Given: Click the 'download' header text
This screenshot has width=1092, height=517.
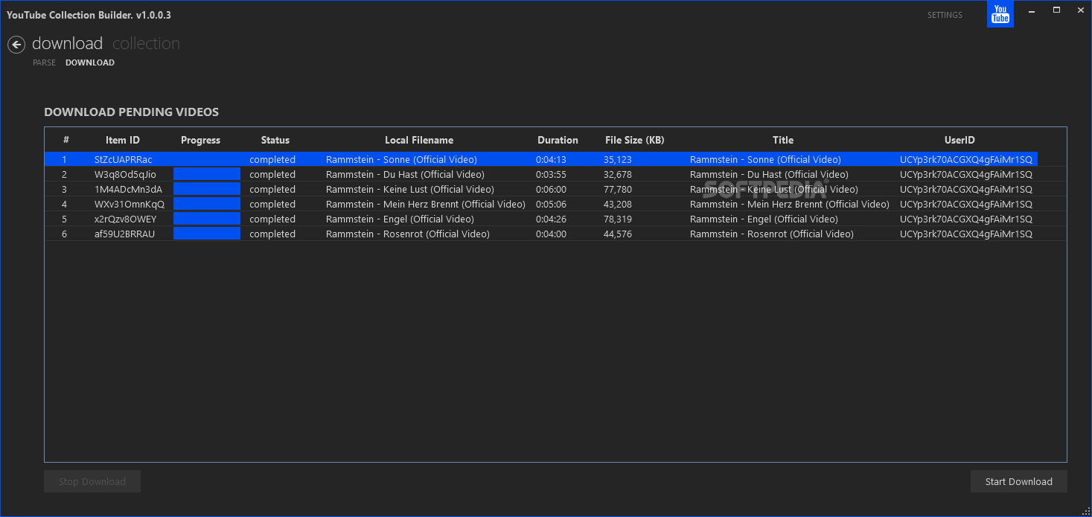Looking at the screenshot, I should (67, 44).
